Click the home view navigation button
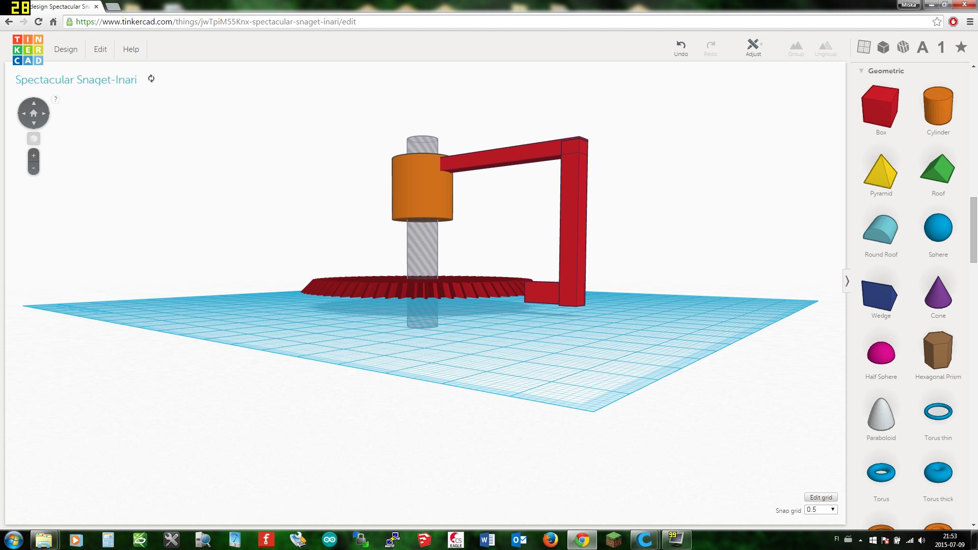 34,113
